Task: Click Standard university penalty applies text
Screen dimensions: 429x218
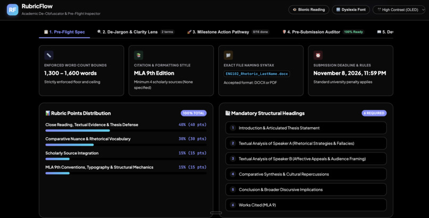Action: tap(343, 82)
